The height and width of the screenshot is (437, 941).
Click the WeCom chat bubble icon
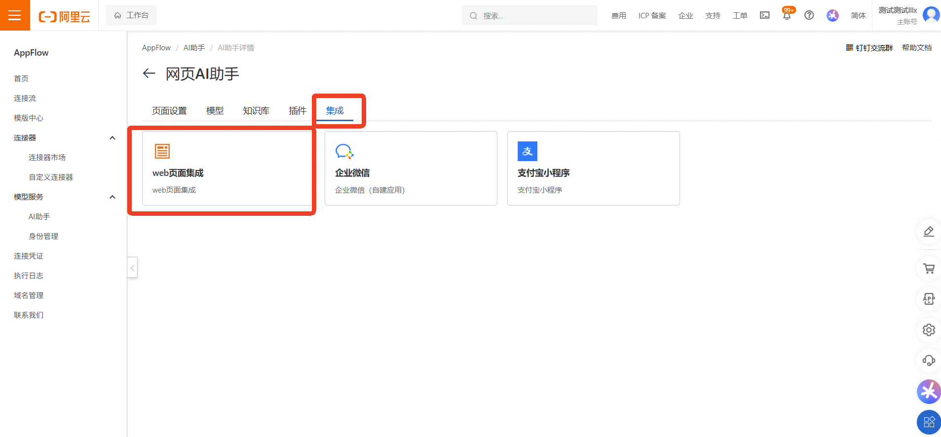(x=344, y=151)
